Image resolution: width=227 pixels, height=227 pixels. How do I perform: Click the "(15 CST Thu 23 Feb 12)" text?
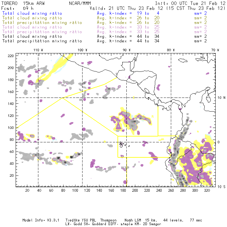tap(196, 8)
